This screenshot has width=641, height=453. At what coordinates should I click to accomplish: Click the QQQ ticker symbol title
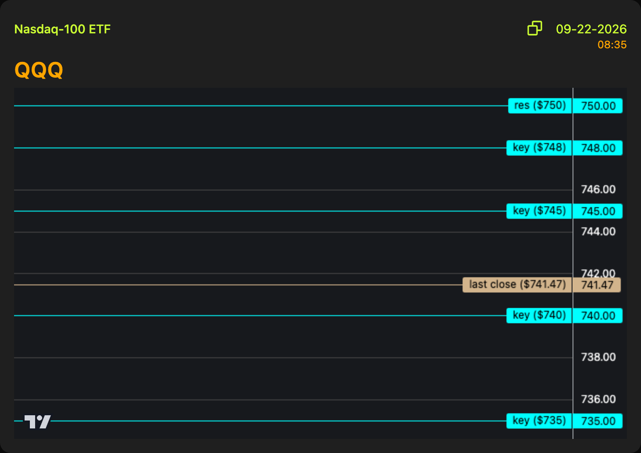(x=39, y=70)
